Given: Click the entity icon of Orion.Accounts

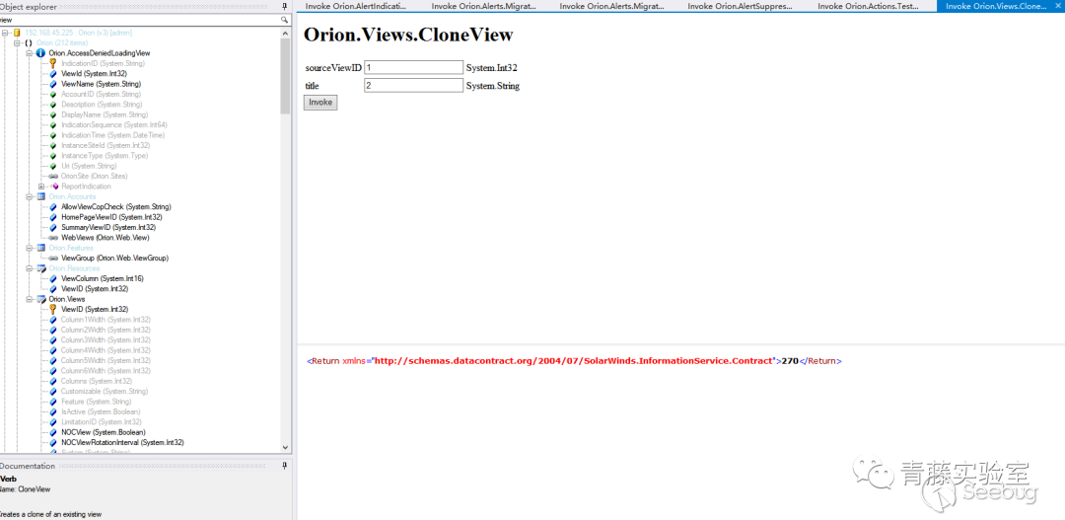Looking at the screenshot, I should tap(40, 196).
